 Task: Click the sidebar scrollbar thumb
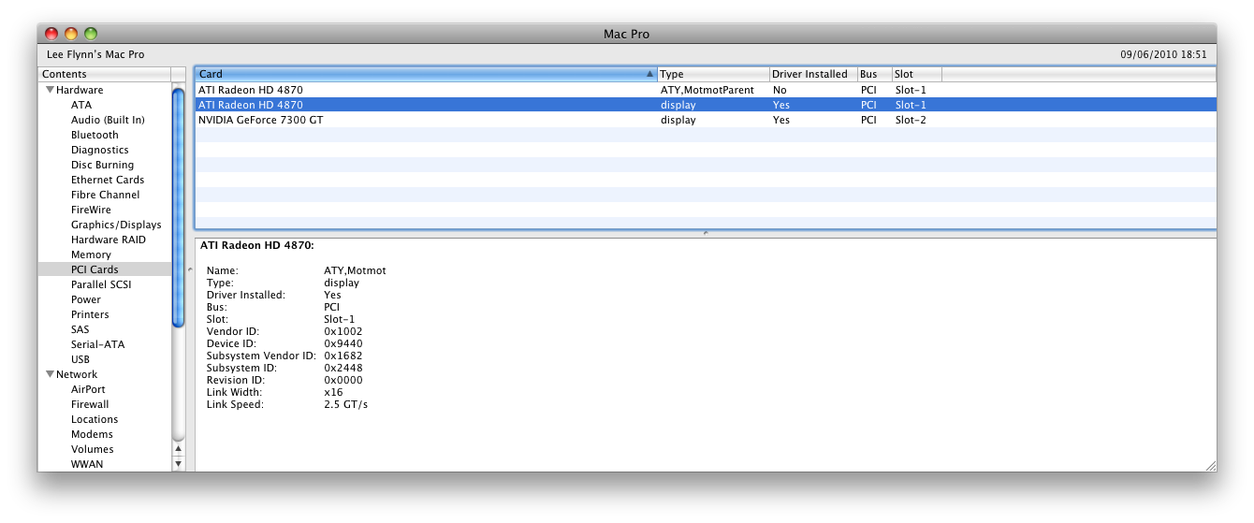179,206
